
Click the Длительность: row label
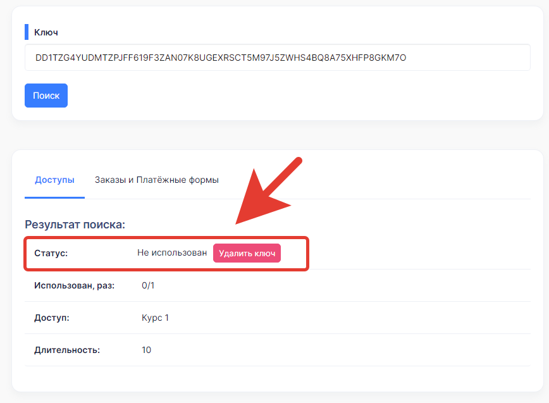[x=67, y=350]
